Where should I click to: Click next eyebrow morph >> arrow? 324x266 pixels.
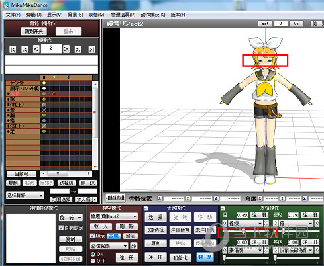266,250
